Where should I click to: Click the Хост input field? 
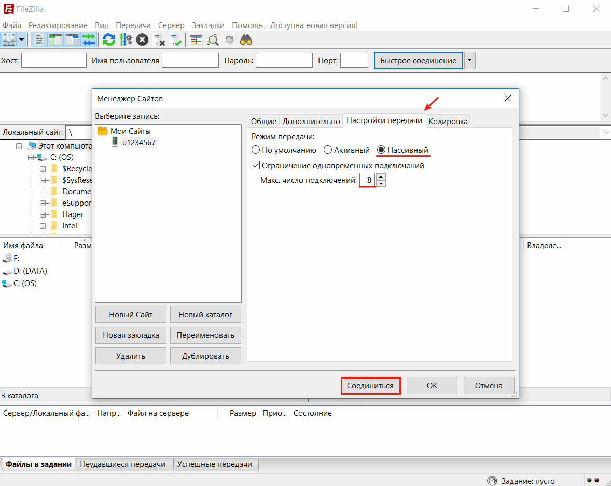coord(54,60)
